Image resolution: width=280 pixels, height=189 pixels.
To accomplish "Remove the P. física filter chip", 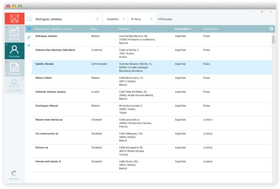I will pyautogui.click(x=151, y=19).
